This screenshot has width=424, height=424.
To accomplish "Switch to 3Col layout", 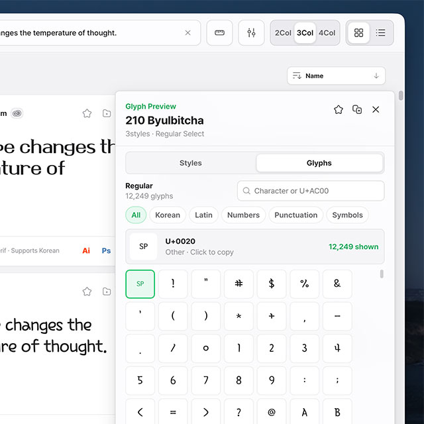I will (305, 32).
